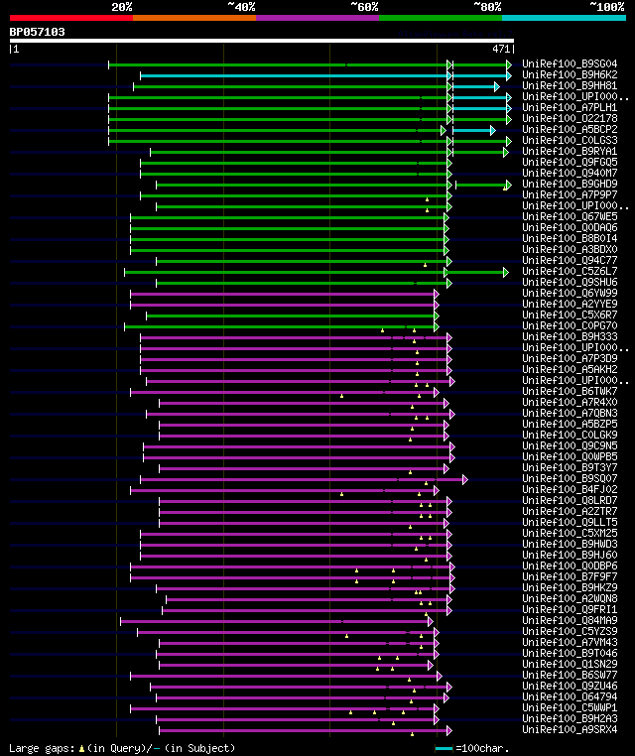This screenshot has height=756, width=635.
Task: Select the UniRef100_B9RYA1 label
Action: (570, 151)
